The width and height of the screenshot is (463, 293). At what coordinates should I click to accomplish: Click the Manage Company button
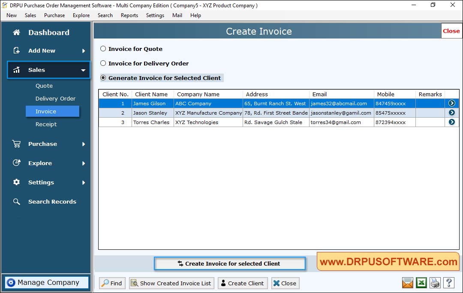click(x=47, y=282)
